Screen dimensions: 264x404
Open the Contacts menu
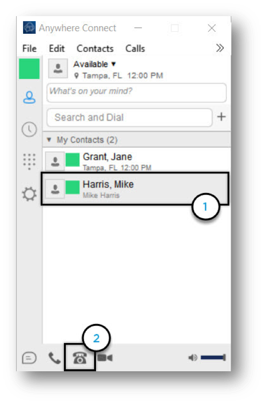click(95, 48)
